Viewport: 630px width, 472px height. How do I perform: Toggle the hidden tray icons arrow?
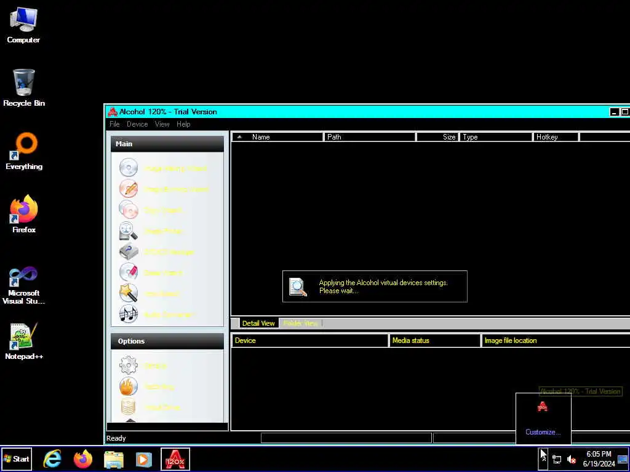click(543, 458)
